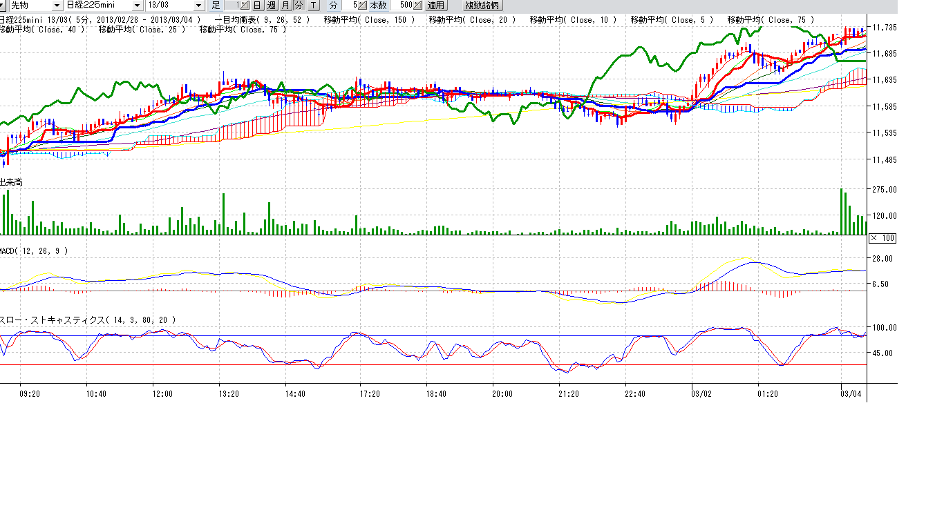Click the スロー・ストキャスティクス panel label

[x=87, y=320]
